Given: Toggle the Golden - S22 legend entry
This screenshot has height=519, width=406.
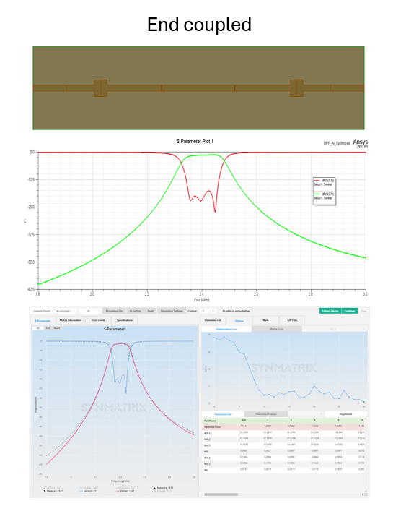Looking at the screenshot, I should (125, 488).
